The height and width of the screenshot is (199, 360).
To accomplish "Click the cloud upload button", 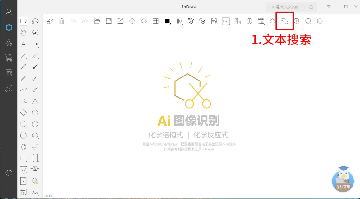I will click(143, 21).
